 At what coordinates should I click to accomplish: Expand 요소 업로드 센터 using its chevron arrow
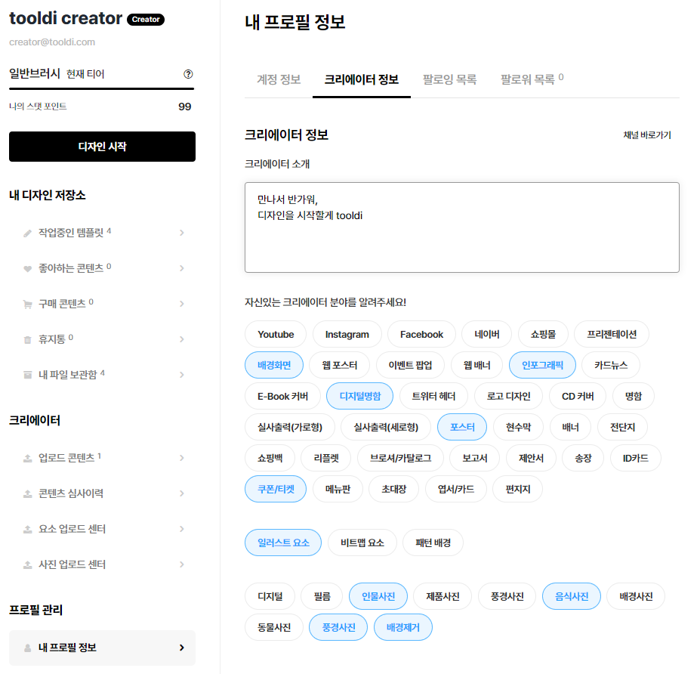[182, 529]
